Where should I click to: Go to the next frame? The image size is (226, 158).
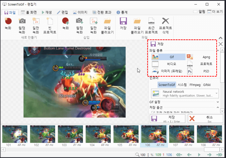(209, 155)
